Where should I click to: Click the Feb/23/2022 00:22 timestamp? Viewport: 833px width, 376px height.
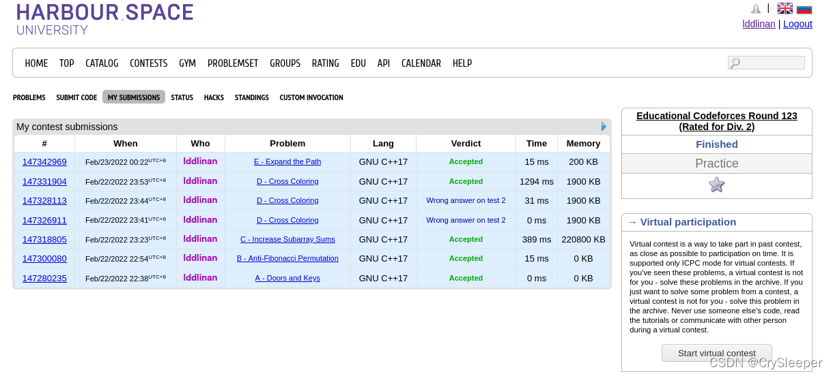[126, 162]
